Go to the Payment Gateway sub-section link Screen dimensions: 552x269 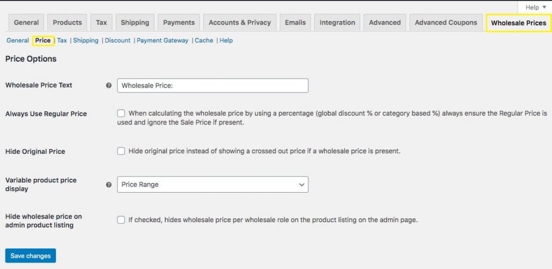pos(162,40)
